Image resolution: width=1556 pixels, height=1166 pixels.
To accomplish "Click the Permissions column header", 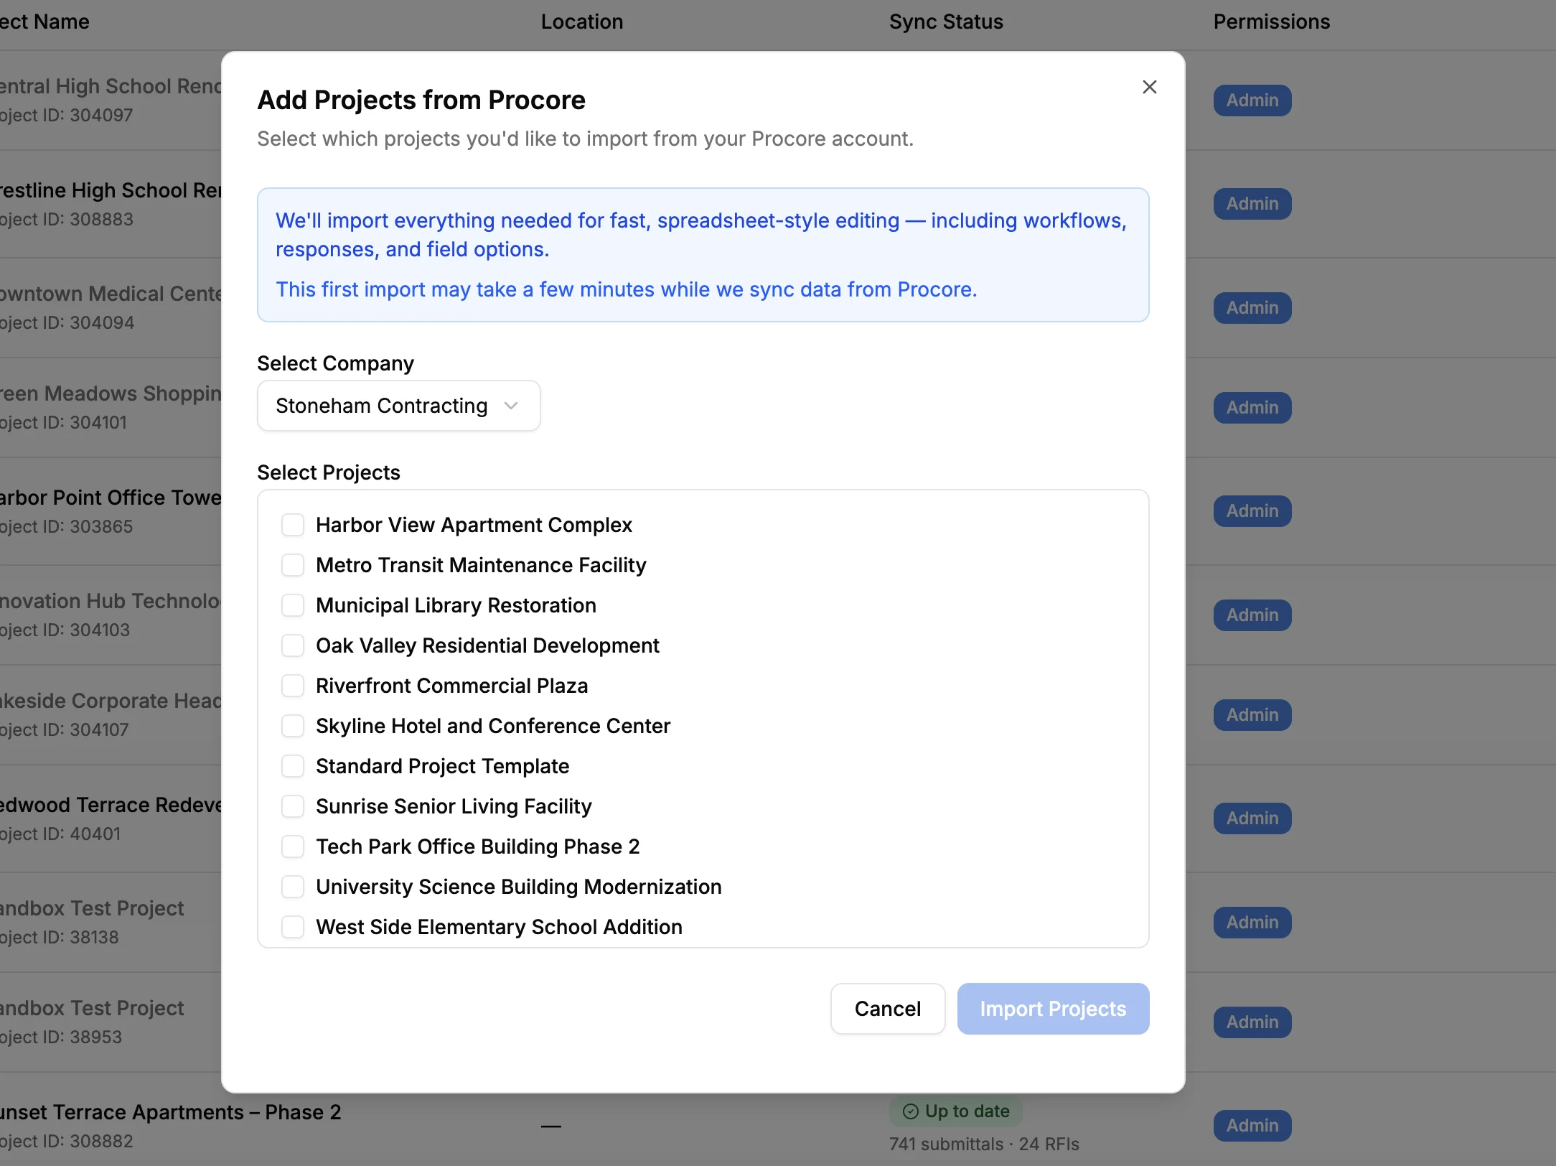I will pos(1271,22).
